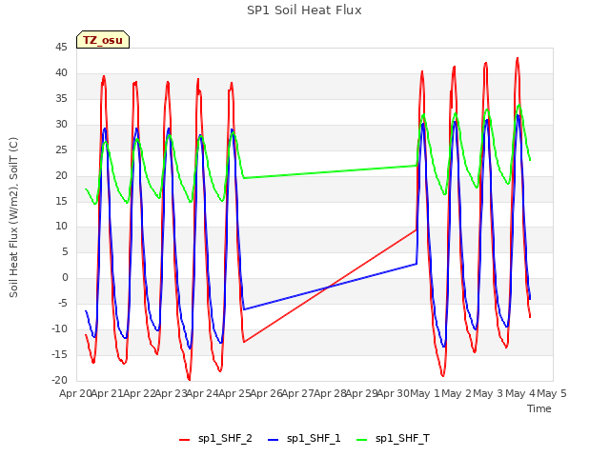
Task: Click the Time x-axis label
Action: click(x=539, y=408)
